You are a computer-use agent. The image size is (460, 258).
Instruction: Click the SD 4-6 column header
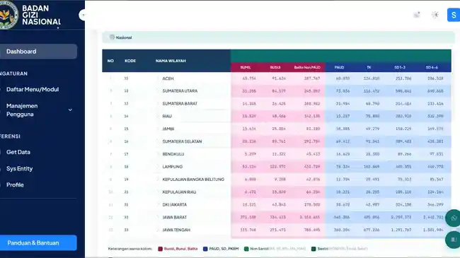[x=432, y=67]
